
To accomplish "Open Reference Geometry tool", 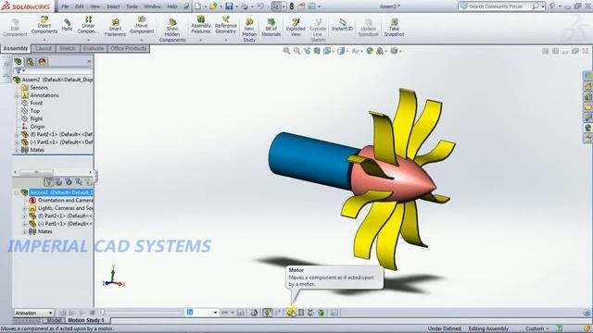I will 226,25.
